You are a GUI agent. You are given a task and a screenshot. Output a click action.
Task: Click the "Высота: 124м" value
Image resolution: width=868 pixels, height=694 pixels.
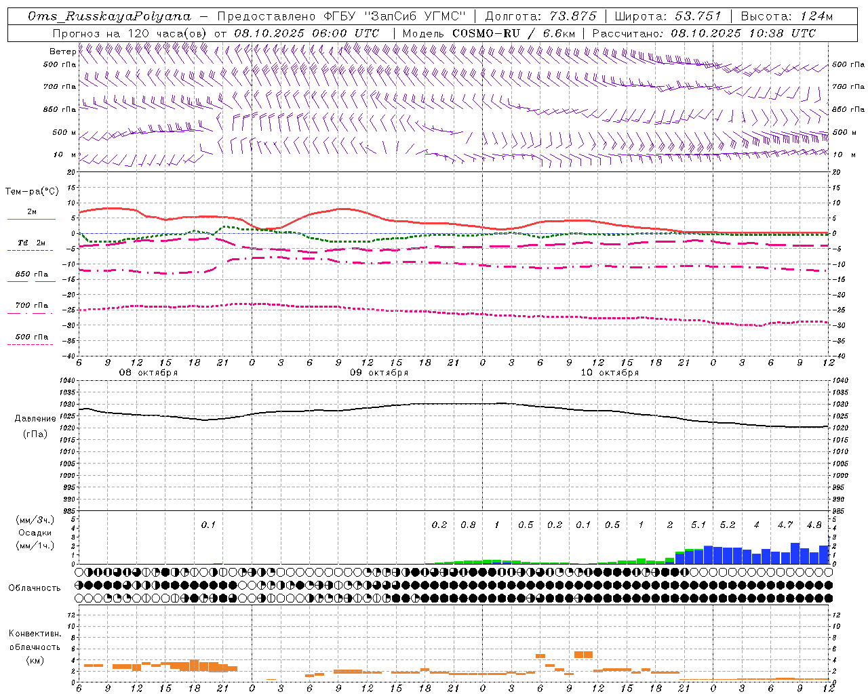tap(786, 16)
